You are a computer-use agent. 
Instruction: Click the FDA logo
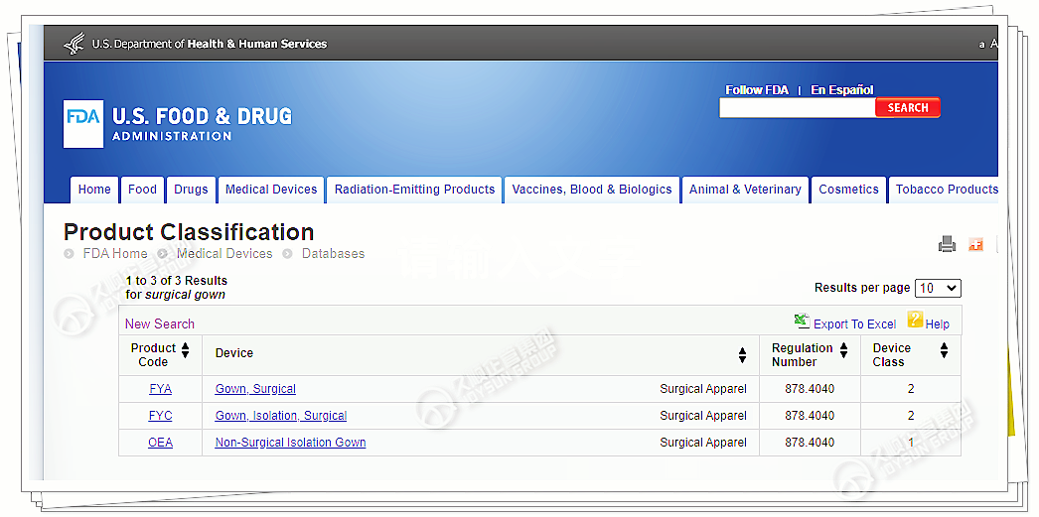83,124
